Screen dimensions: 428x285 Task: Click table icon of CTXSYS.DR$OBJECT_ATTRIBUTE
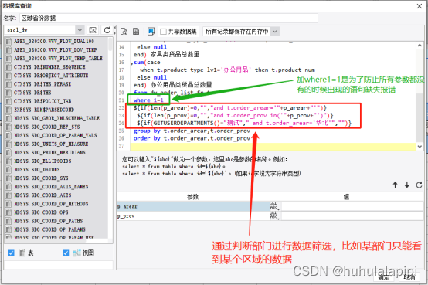point(8,76)
